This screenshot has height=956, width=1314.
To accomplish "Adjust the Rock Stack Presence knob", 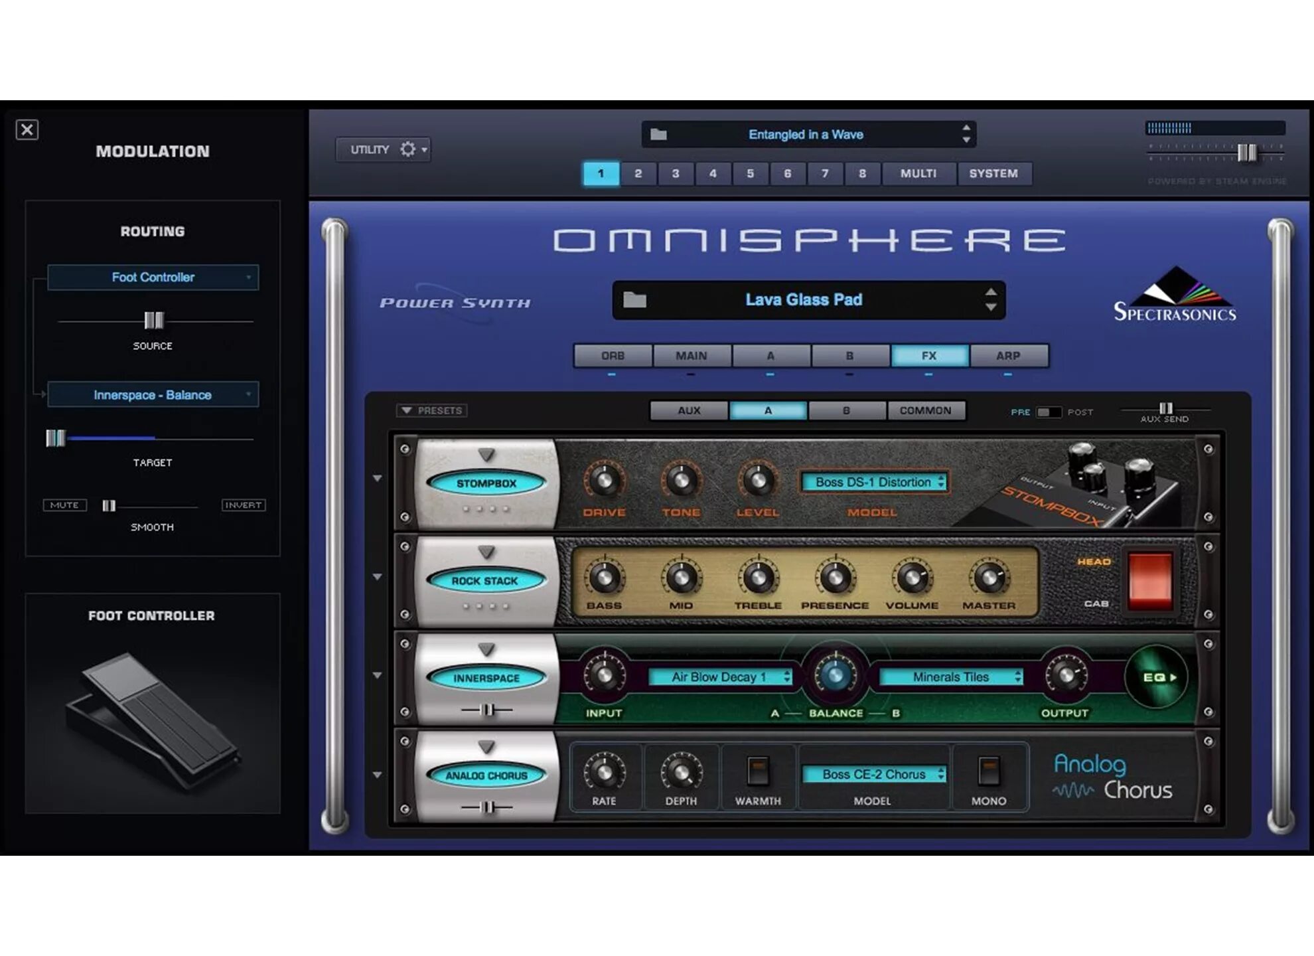I will 836,578.
